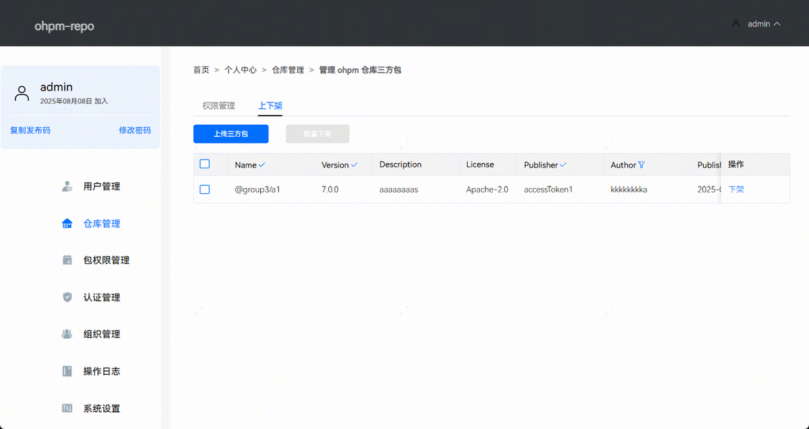Switch to the 权限管理 tab
This screenshot has height=429, width=809.
[x=218, y=106]
